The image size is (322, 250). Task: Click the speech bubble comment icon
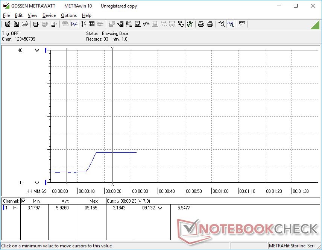(x=242, y=24)
